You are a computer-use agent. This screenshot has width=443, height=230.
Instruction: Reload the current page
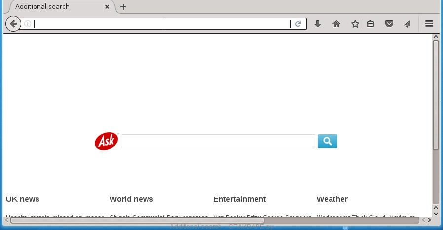(x=298, y=24)
